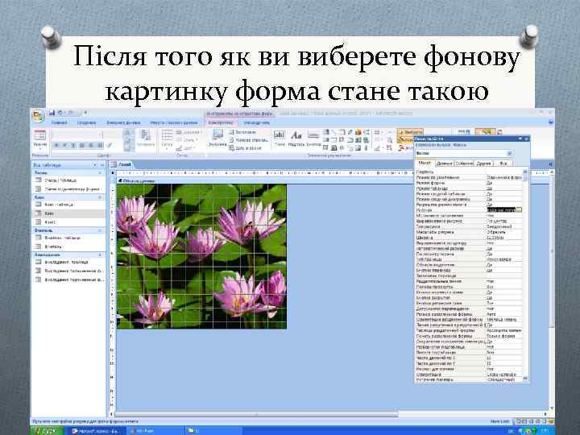Select the Тип рисунка property row

point(469,226)
